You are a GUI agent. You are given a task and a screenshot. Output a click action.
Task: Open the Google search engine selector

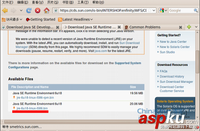[x=164, y=10]
